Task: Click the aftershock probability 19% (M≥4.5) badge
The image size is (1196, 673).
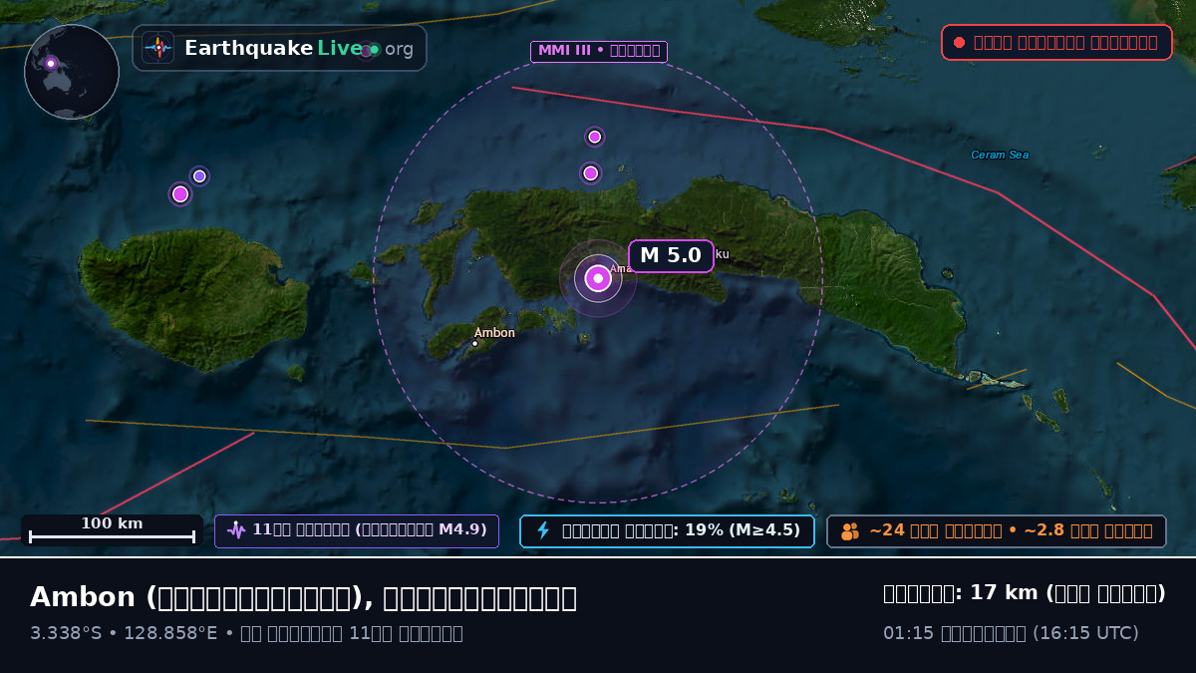Action: click(667, 531)
